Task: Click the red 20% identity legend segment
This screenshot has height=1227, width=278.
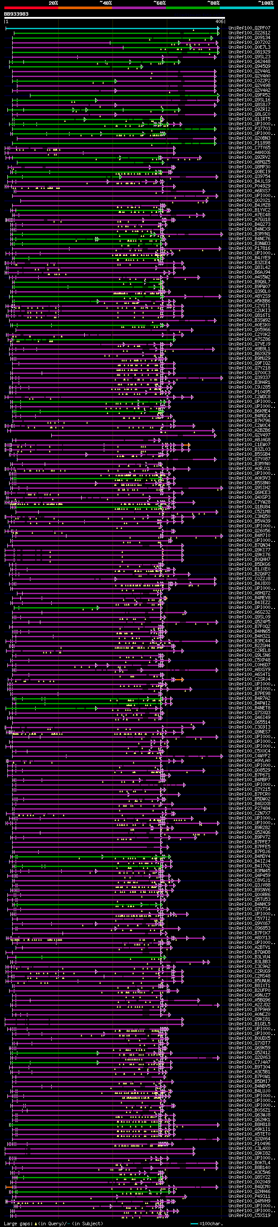Action: (x=31, y=8)
